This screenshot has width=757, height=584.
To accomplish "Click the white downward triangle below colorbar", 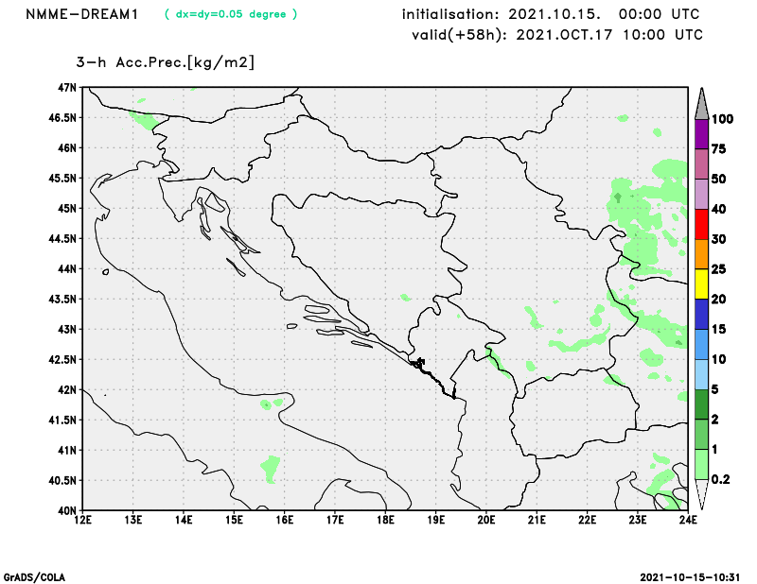I will (701, 494).
